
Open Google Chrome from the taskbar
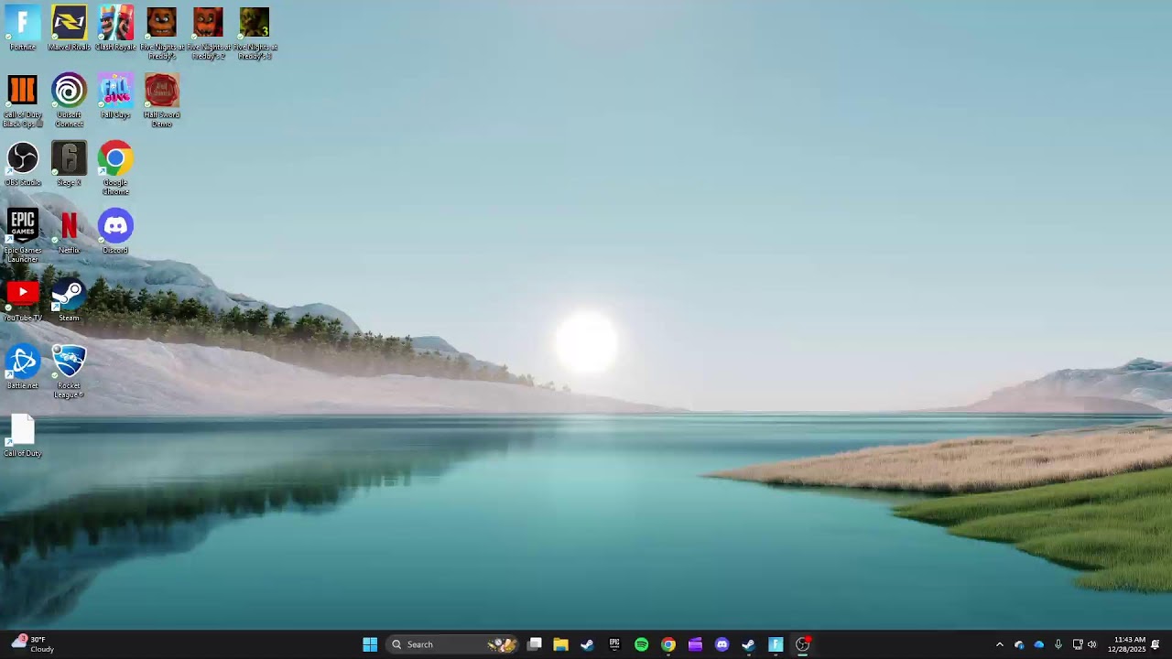(668, 644)
